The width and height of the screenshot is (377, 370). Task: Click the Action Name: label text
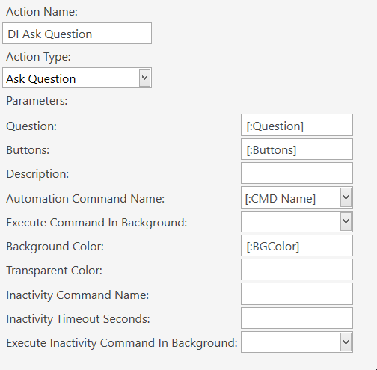click(x=42, y=12)
